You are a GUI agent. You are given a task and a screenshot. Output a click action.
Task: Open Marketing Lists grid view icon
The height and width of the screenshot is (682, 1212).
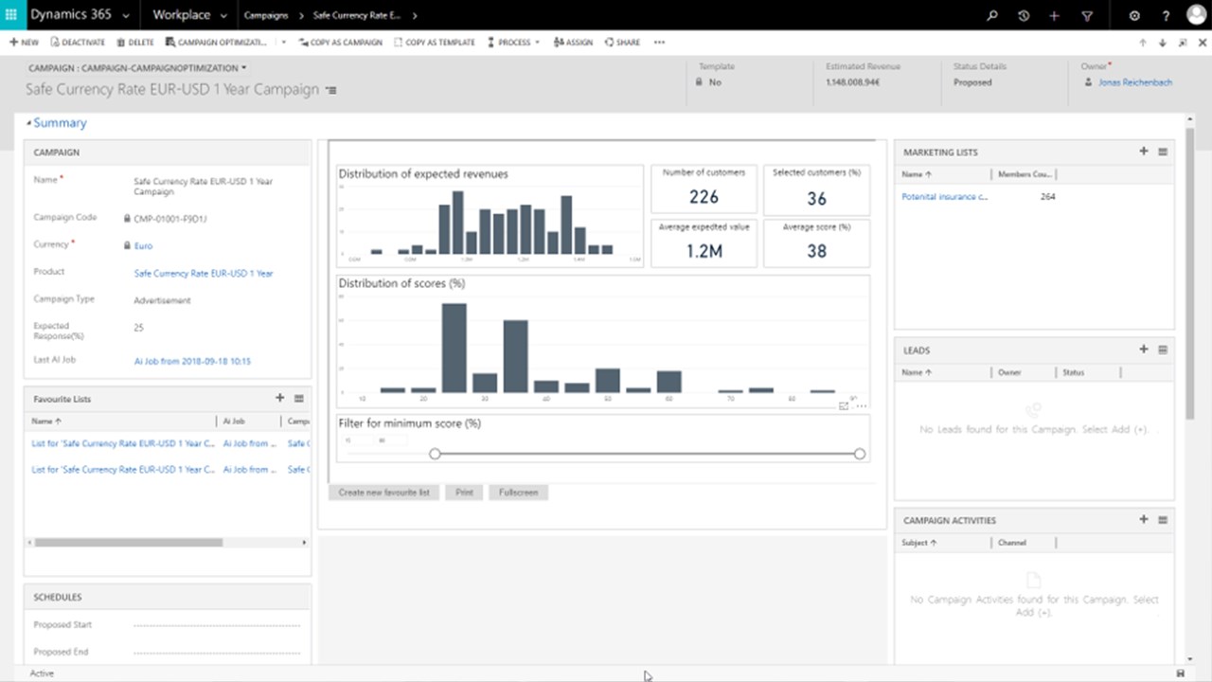[1163, 152]
